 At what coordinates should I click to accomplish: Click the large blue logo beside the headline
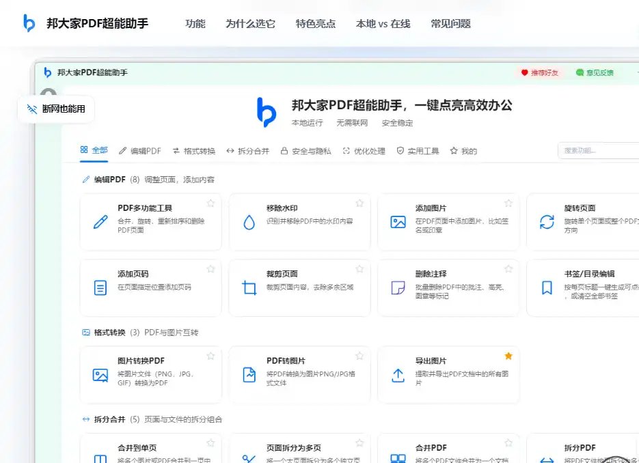tap(267, 112)
